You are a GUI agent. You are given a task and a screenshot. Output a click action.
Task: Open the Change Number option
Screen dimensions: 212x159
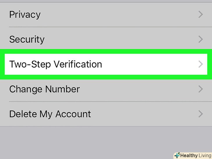click(x=87, y=89)
